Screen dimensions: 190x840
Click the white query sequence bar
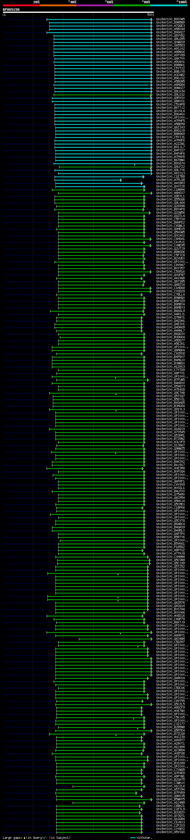click(78, 13)
